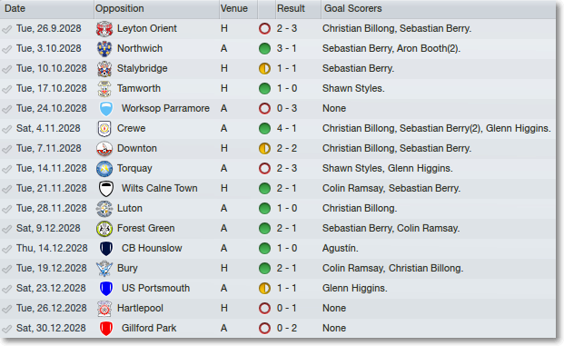Viewport: 564px width, 346px height.
Task: Select the Worksop Parramore light blue shield
Action: click(106, 109)
